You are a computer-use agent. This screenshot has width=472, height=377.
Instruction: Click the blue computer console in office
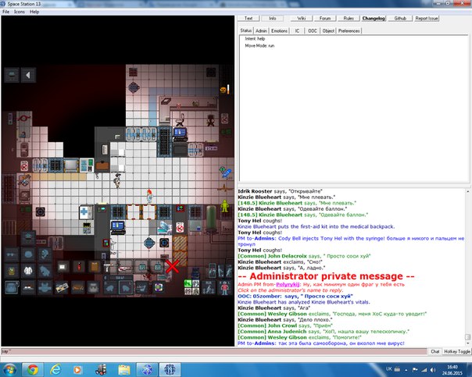[x=180, y=134]
